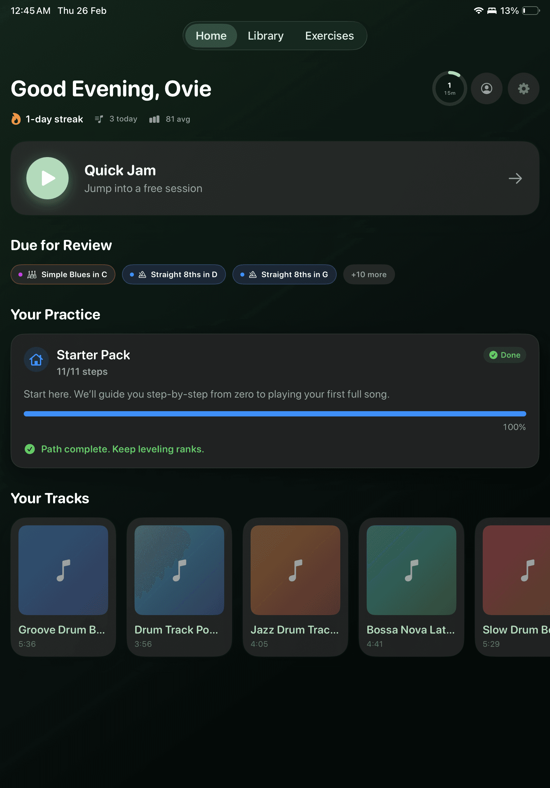The height and width of the screenshot is (788, 550).
Task: Click the arrow to start a free session
Action: (515, 178)
